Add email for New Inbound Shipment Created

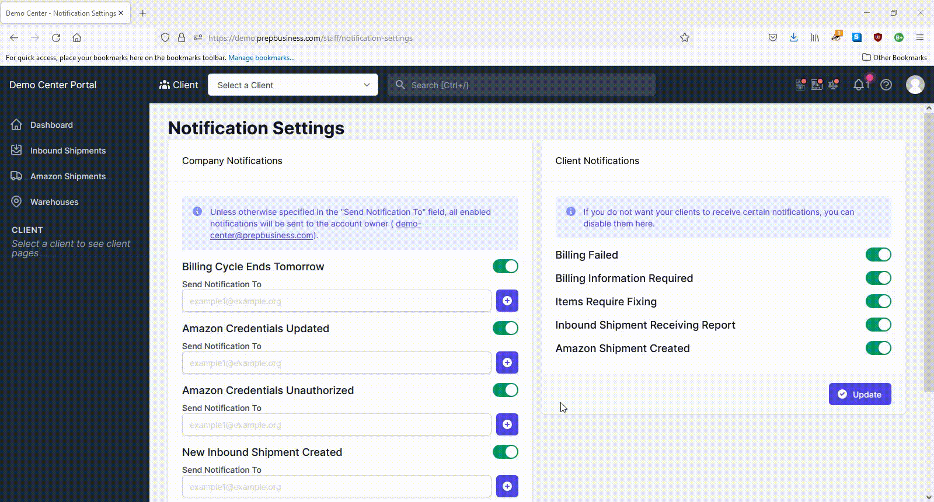pyautogui.click(x=507, y=486)
